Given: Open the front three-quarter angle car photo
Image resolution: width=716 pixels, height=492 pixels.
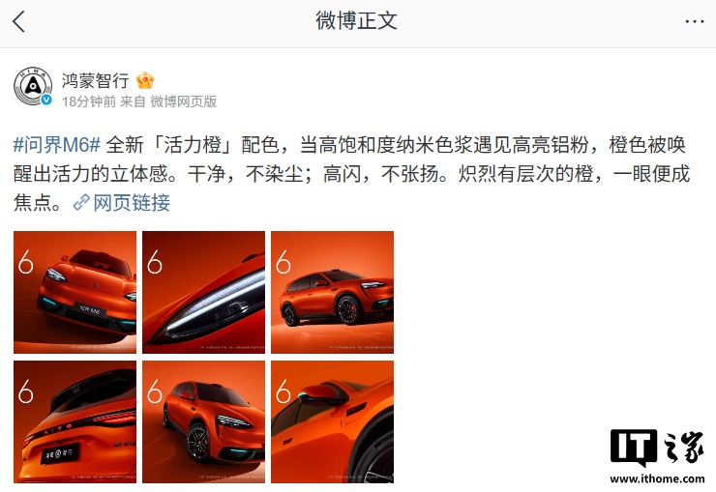Looking at the screenshot, I should [203, 421].
